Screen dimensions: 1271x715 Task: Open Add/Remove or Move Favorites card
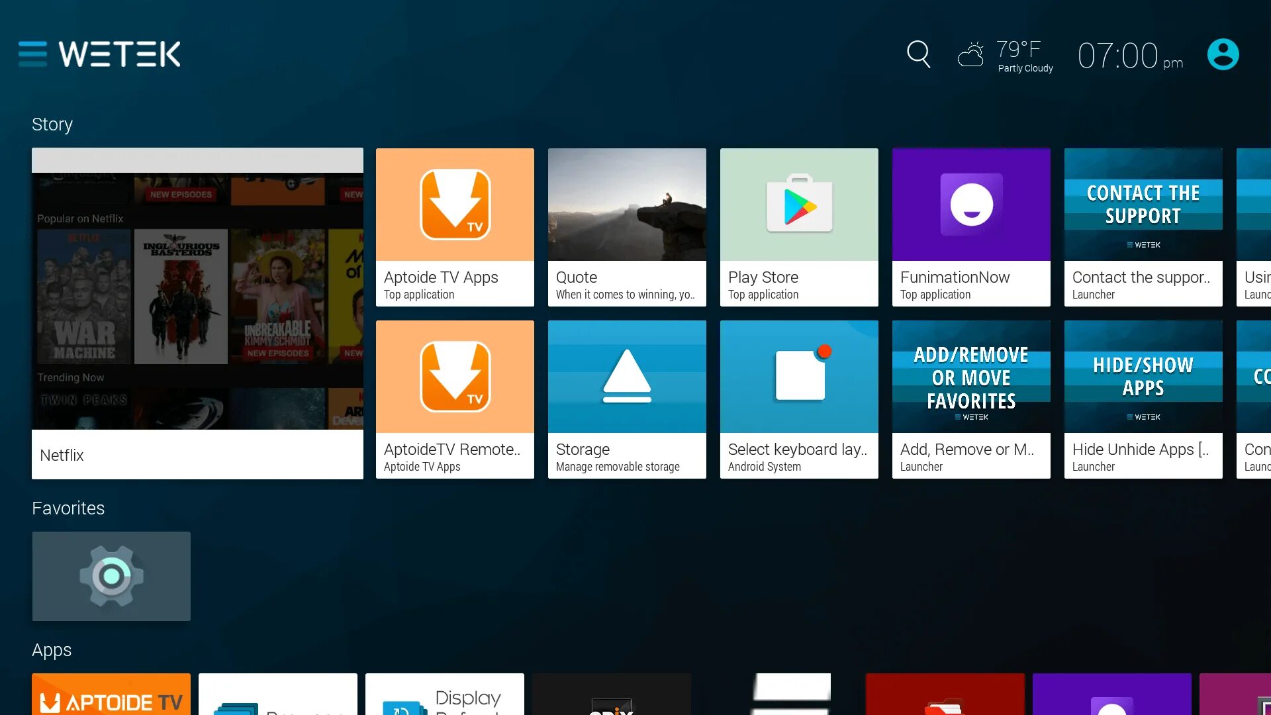pos(971,399)
